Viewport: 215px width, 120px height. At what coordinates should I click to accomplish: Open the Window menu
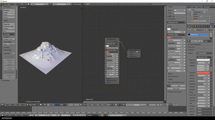[x=18, y=4]
